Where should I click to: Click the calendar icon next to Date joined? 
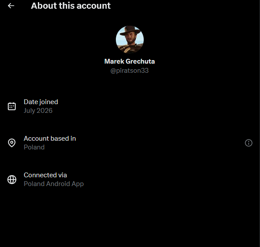12,106
